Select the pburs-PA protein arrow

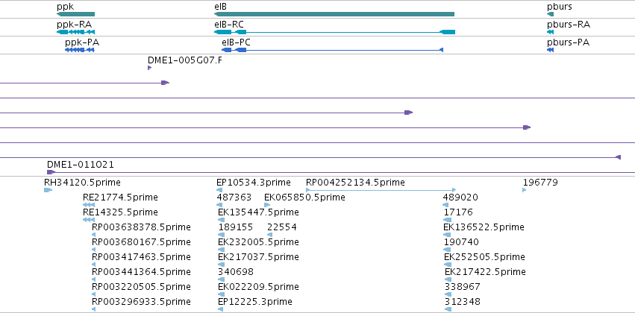tap(550, 50)
